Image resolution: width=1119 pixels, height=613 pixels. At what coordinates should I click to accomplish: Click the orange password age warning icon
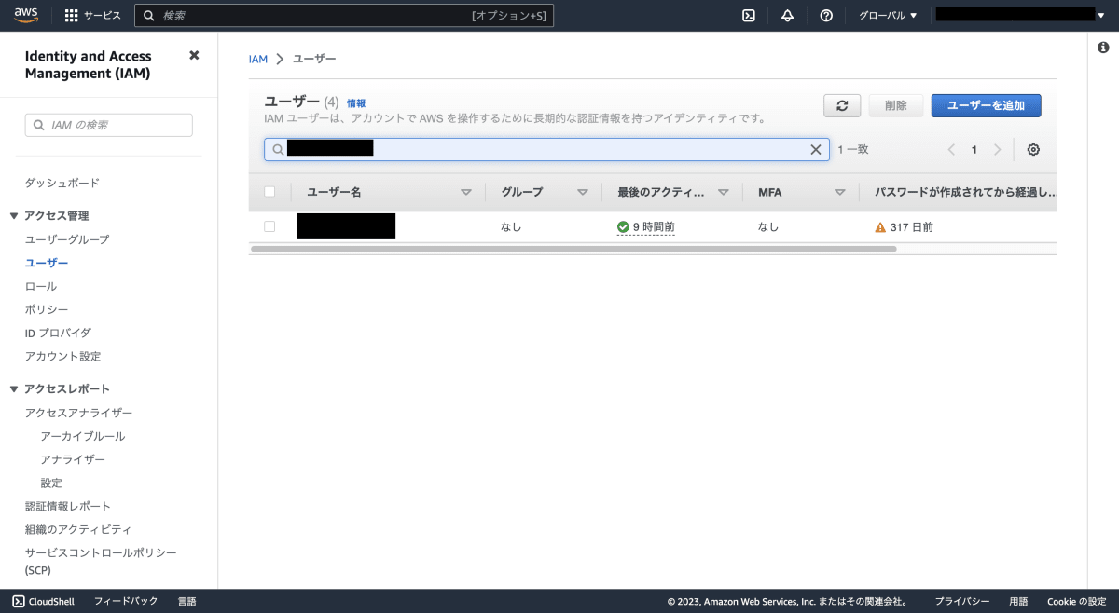click(880, 226)
